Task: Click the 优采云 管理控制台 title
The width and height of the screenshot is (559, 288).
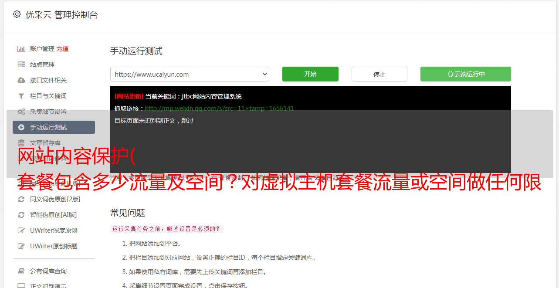Action: [61, 15]
